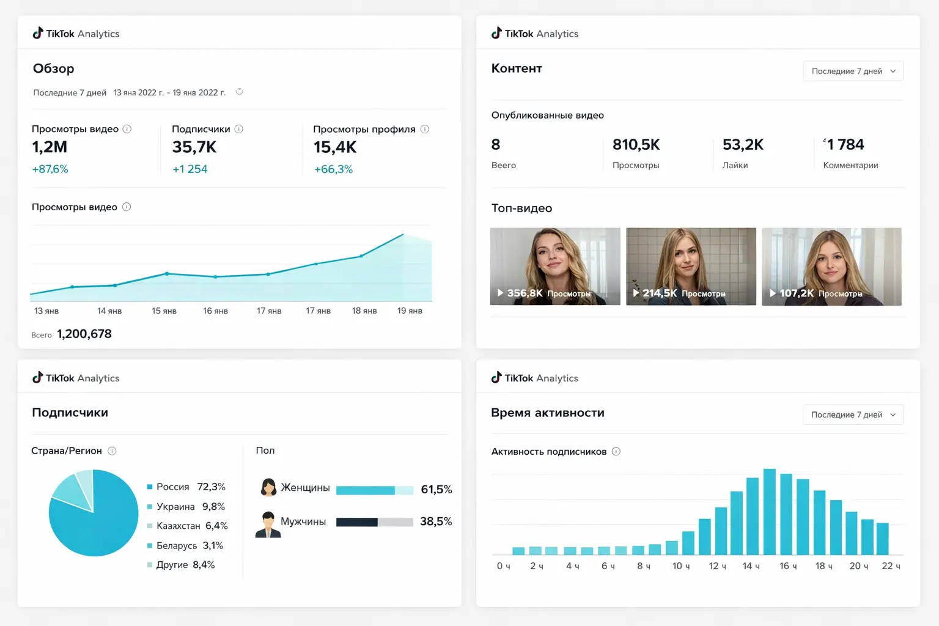
Task: Click info icon above the video views chart
Action: point(127,207)
